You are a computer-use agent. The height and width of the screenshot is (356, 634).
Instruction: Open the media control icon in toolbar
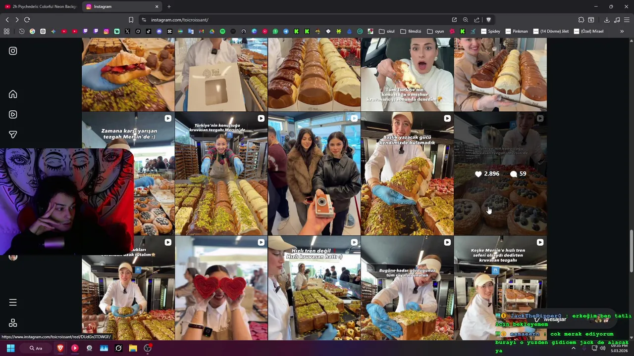click(x=617, y=20)
